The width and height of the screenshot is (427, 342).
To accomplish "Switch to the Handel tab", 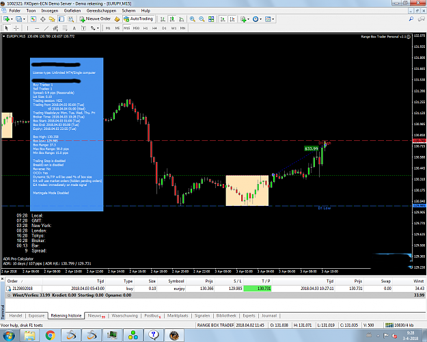I will coord(16,315).
